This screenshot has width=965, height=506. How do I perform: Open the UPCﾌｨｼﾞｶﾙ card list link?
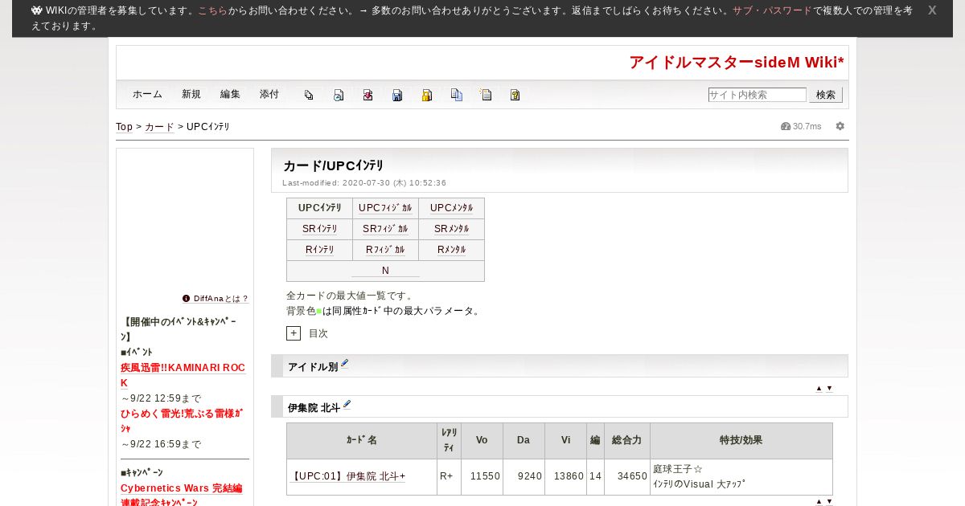[385, 208]
